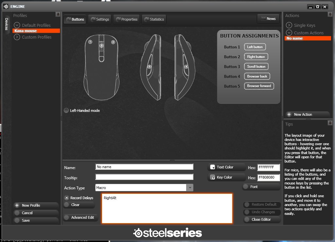This screenshot has height=242, width=335.
Task: Open the Statistics tab
Action: [x=154, y=19]
